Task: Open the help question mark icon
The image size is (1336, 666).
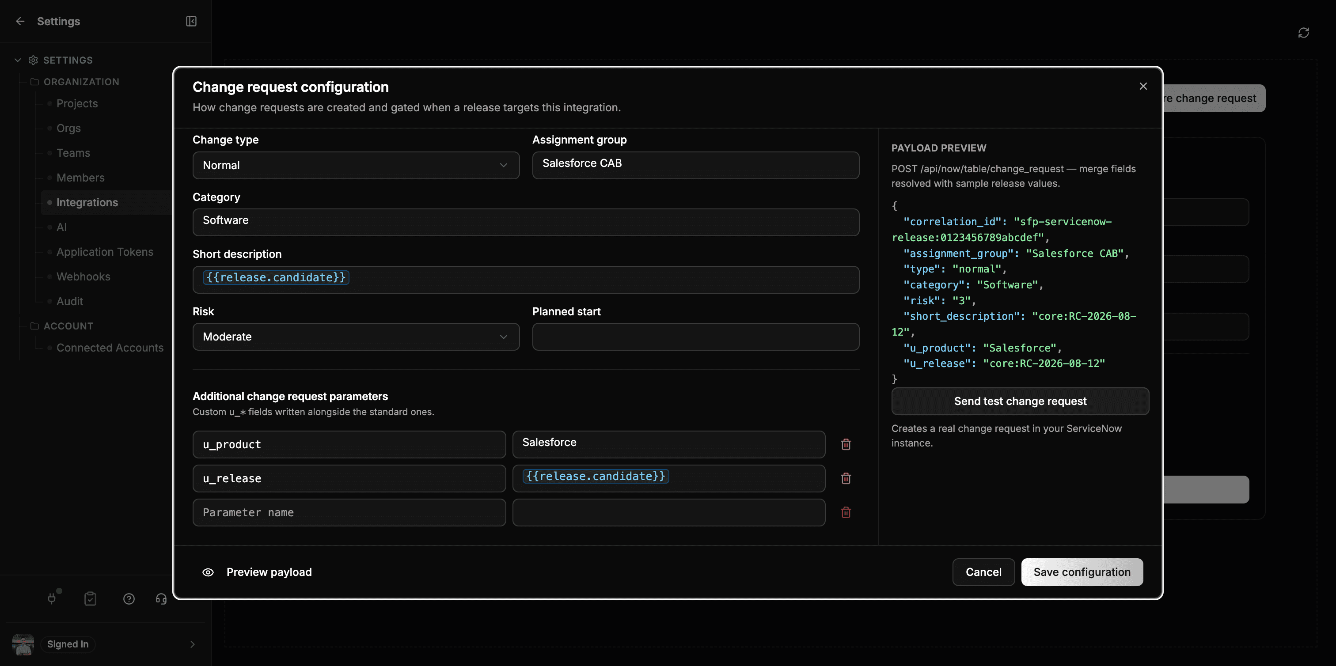Action: coord(129,598)
